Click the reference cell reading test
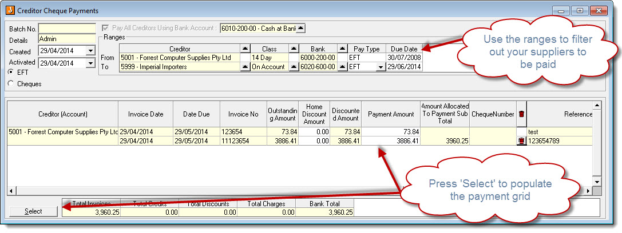622x233 pixels. pyautogui.click(x=560, y=132)
